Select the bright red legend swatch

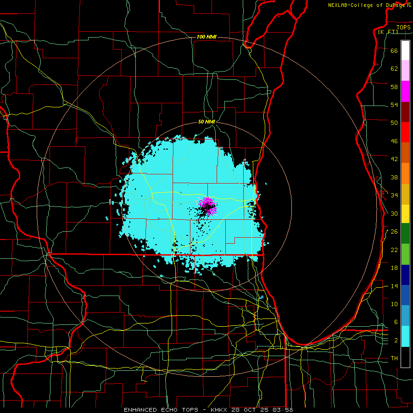[405, 132]
